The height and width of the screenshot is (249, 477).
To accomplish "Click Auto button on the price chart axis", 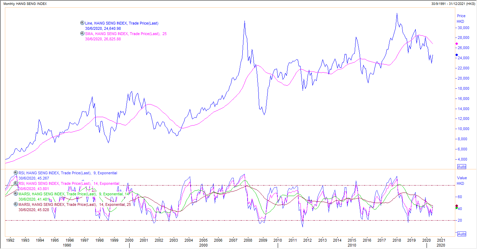I will 462,167.
